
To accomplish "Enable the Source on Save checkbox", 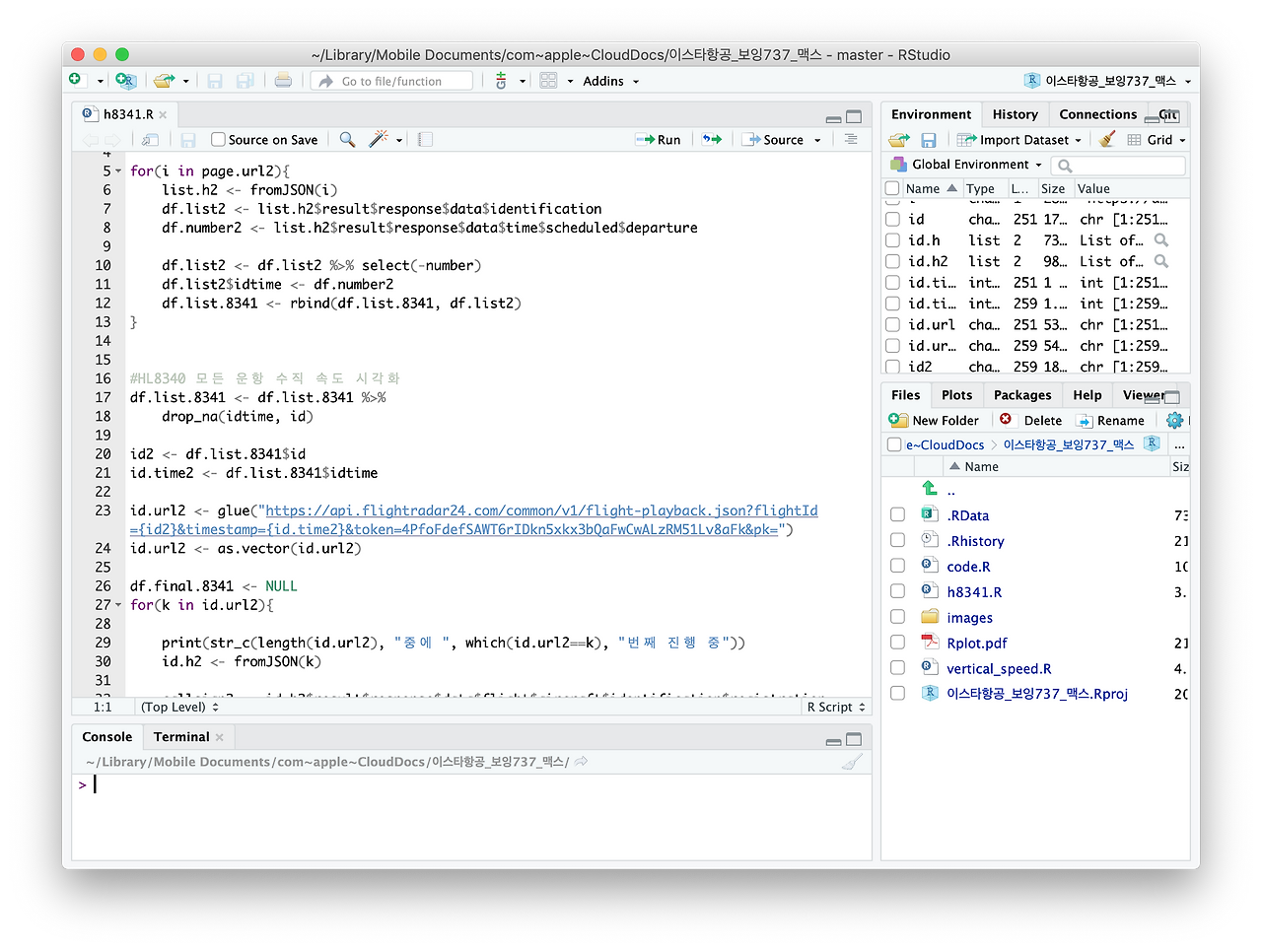I will click(219, 140).
